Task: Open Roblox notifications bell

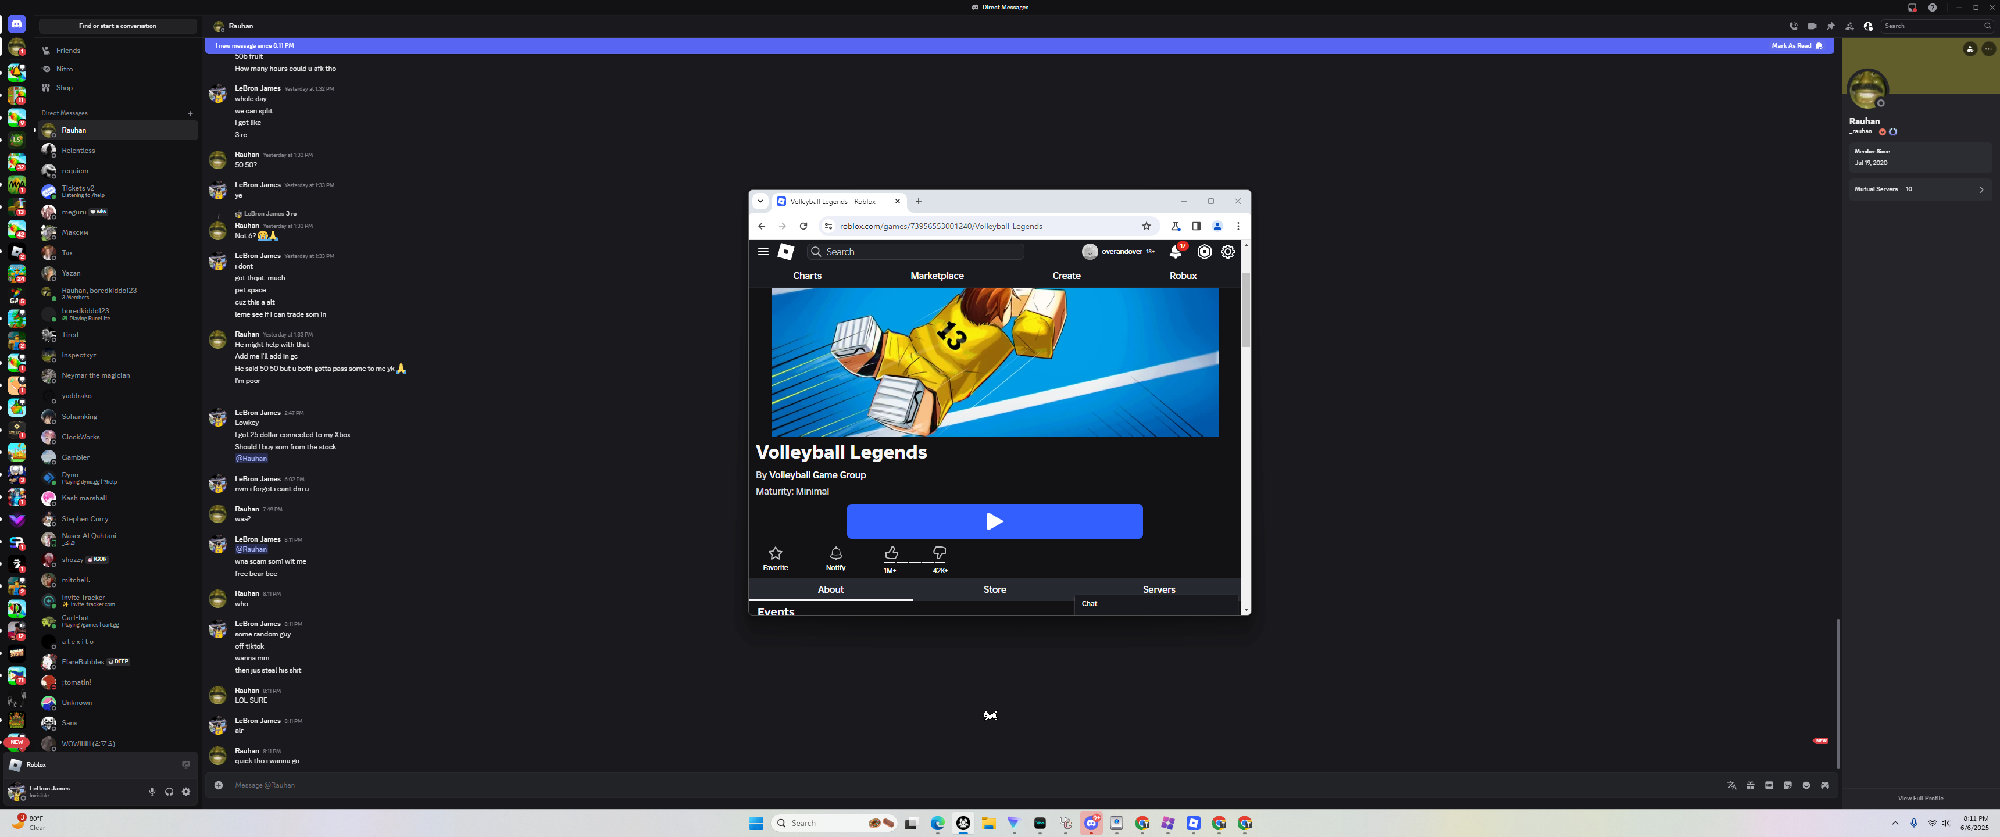Action: (1176, 252)
